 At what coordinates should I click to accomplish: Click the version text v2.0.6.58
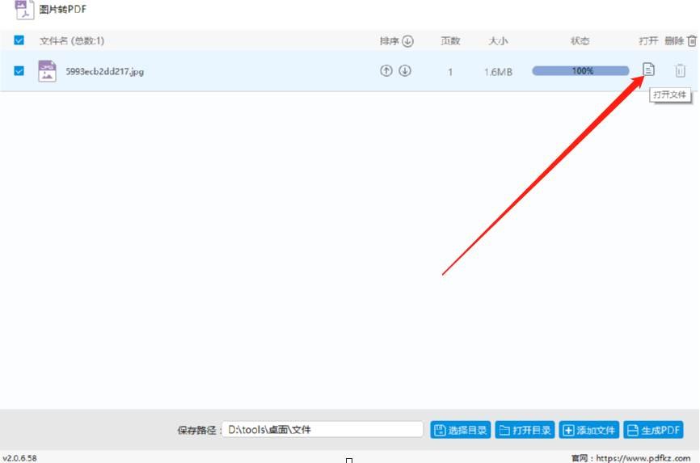tap(19, 458)
